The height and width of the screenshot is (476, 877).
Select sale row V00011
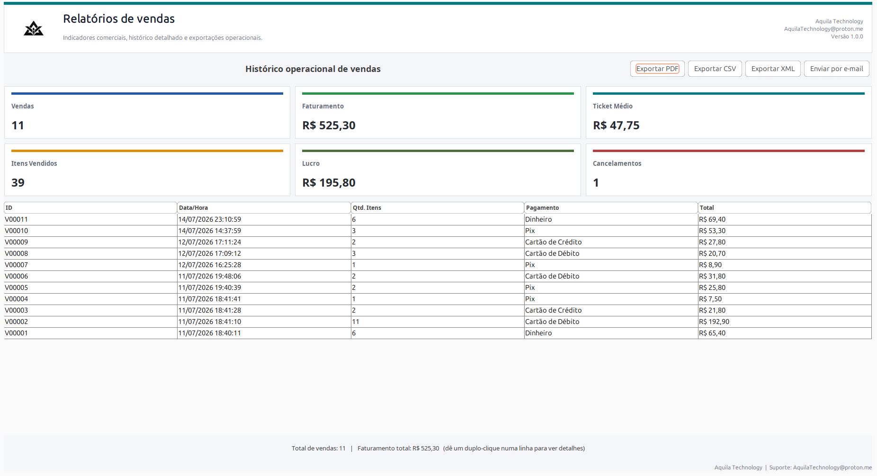coord(438,219)
